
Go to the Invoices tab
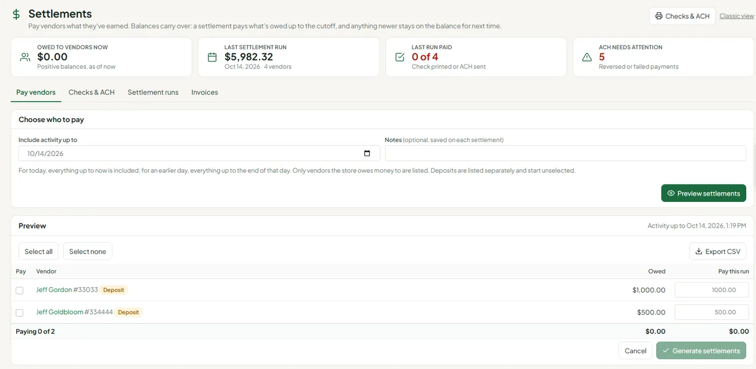click(x=205, y=92)
